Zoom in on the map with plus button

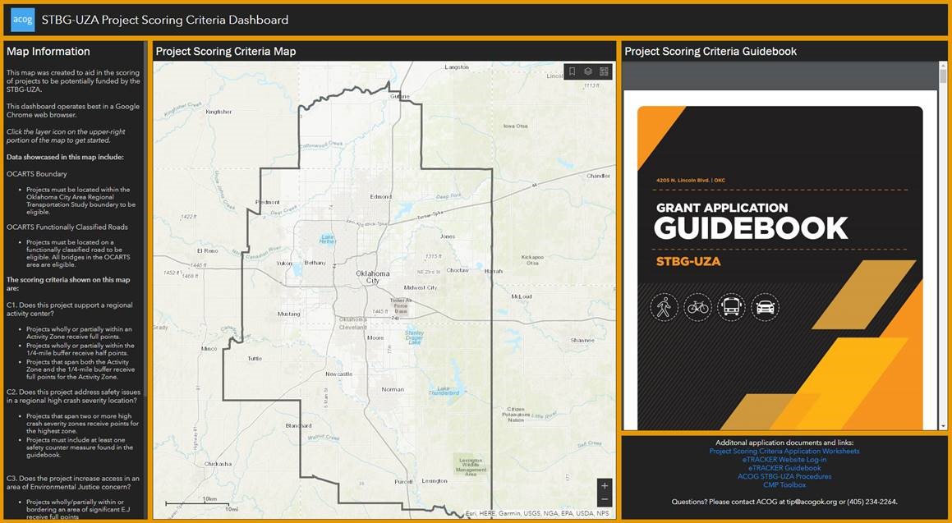[605, 485]
